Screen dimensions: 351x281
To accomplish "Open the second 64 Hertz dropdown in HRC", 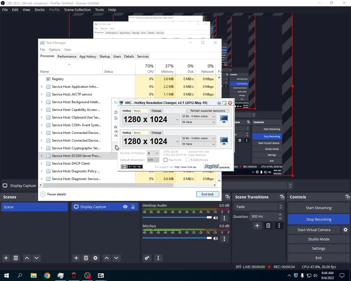I will pos(199,144).
